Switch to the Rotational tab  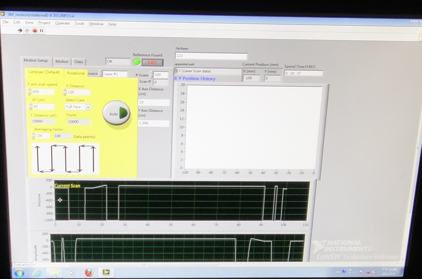coord(75,73)
